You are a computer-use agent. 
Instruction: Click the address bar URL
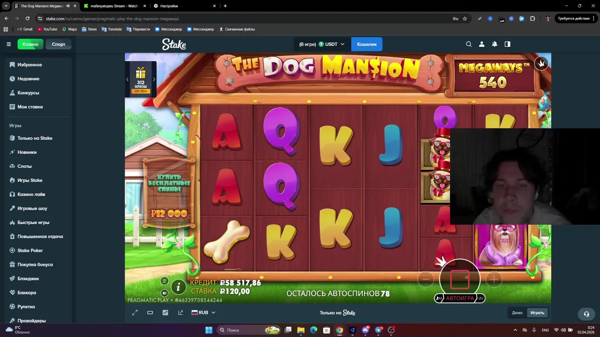click(112, 19)
